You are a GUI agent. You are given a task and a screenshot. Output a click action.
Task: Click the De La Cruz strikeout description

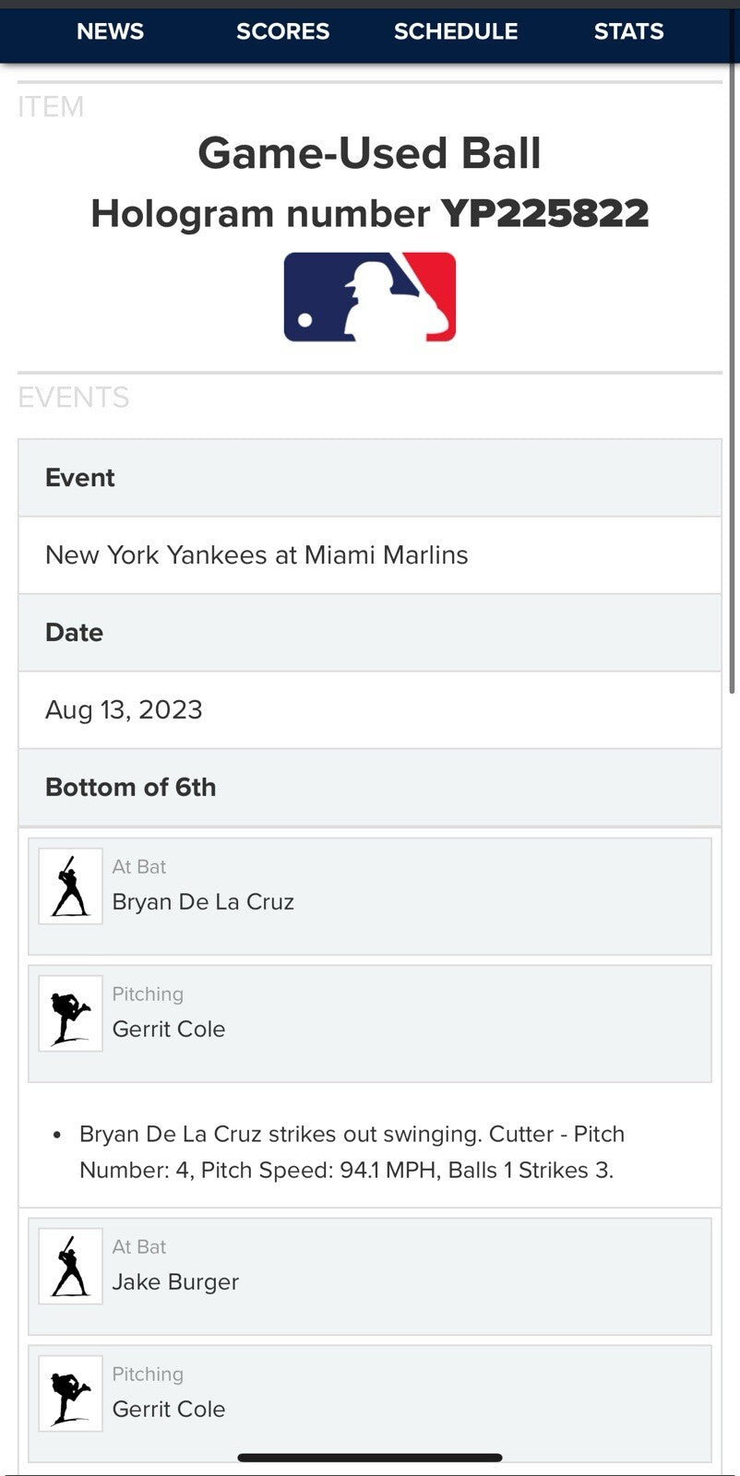click(351, 1152)
